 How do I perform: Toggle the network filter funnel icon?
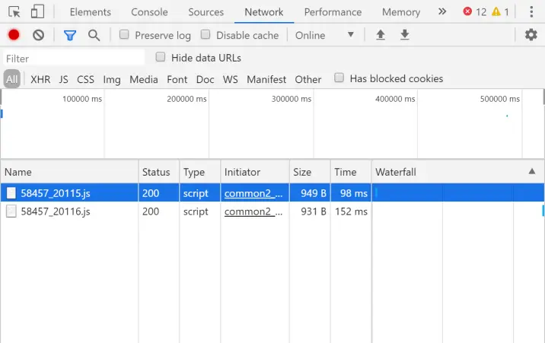70,35
